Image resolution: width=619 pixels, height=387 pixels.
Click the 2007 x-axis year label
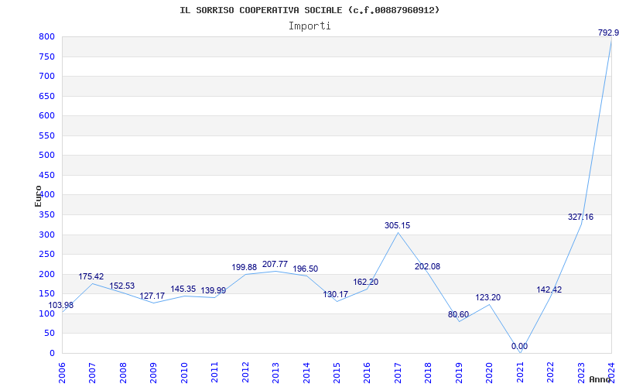click(x=92, y=373)
